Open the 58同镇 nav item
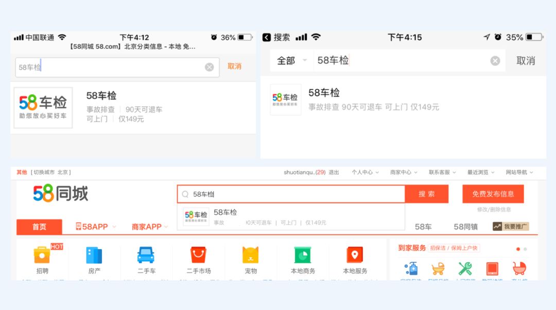Screen dimensions: 556x310 coord(465,227)
